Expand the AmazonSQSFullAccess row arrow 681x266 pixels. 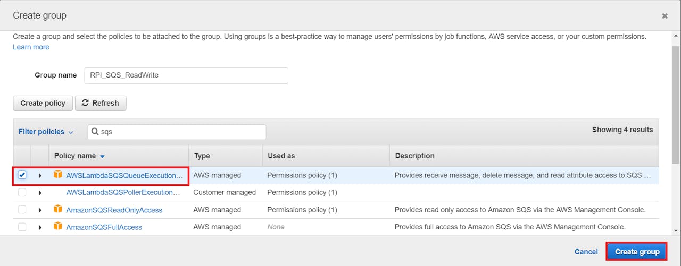pyautogui.click(x=40, y=227)
